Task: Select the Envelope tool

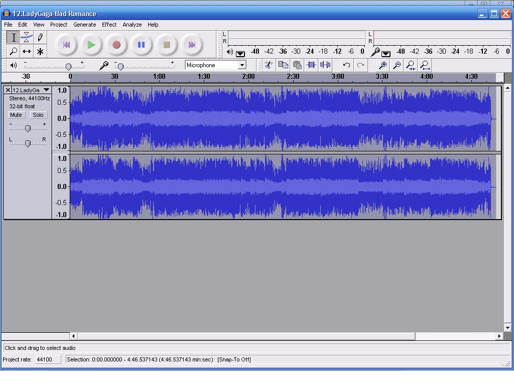Action: point(27,37)
